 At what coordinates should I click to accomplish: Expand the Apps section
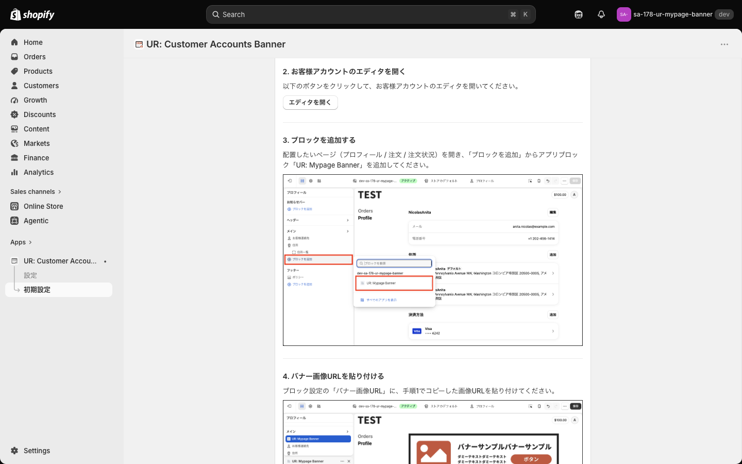[x=21, y=242]
